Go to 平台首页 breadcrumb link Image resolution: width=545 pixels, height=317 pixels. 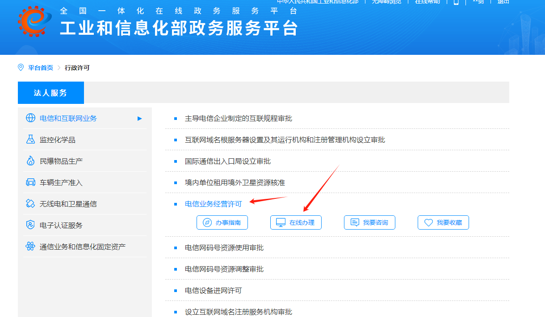click(41, 68)
